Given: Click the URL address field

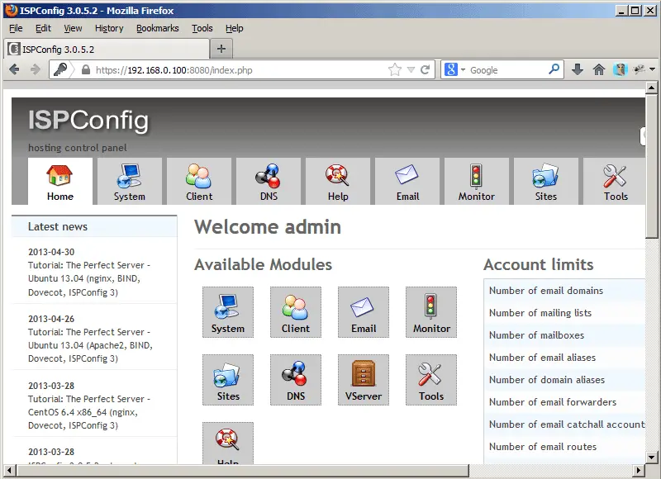Looking at the screenshot, I should [240, 70].
